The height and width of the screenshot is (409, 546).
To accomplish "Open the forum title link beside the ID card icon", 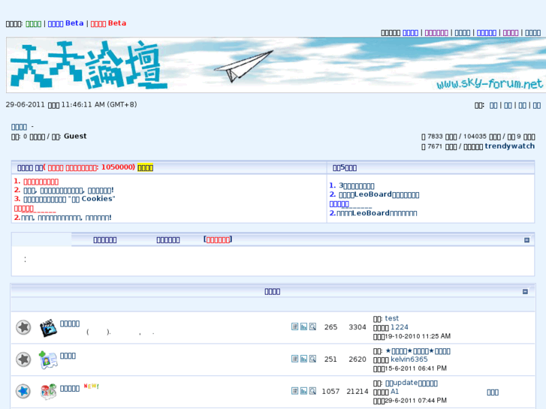I will [68, 356].
